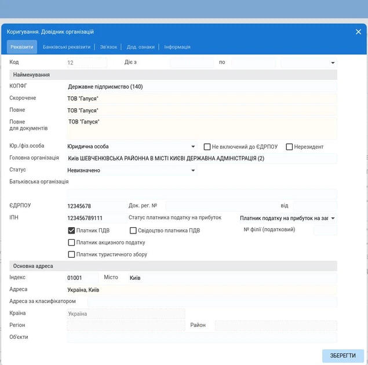The image size is (368, 365).
Task: Click the dialog title Коригування. Довідник організацій
Action: pos(50,32)
